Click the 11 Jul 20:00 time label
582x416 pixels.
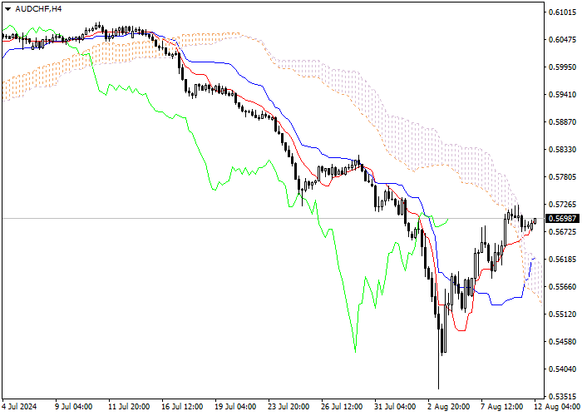click(129, 407)
